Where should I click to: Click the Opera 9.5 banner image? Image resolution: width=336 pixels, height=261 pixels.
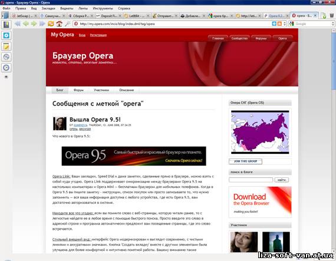point(134,156)
